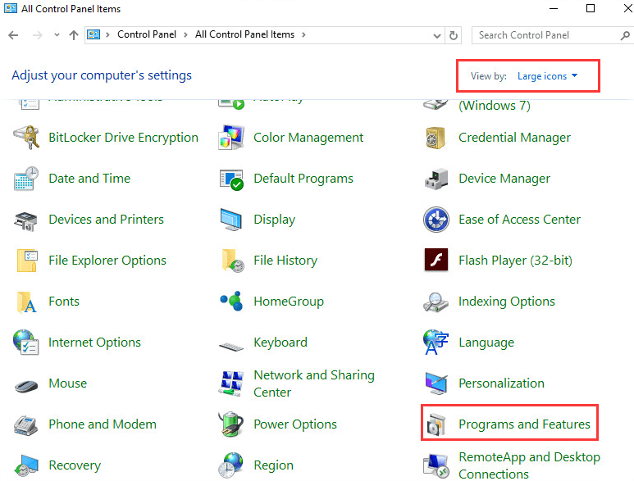Open the Network and Sharing Center link
The height and width of the screenshot is (481, 634).
[313, 383]
